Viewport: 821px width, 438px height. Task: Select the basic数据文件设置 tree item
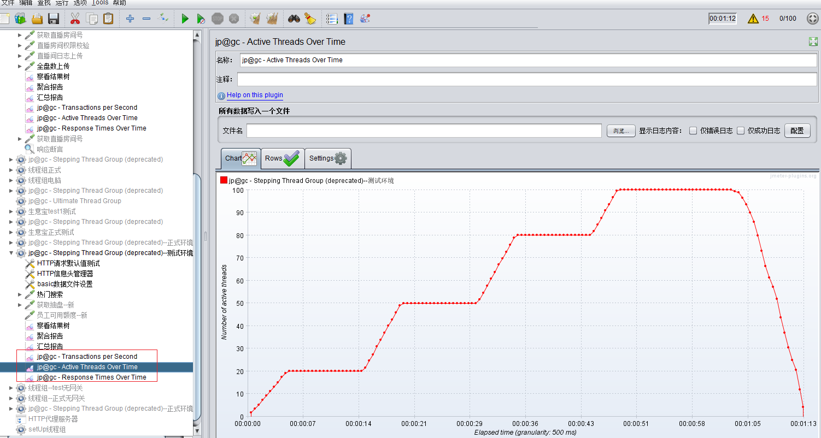point(64,284)
